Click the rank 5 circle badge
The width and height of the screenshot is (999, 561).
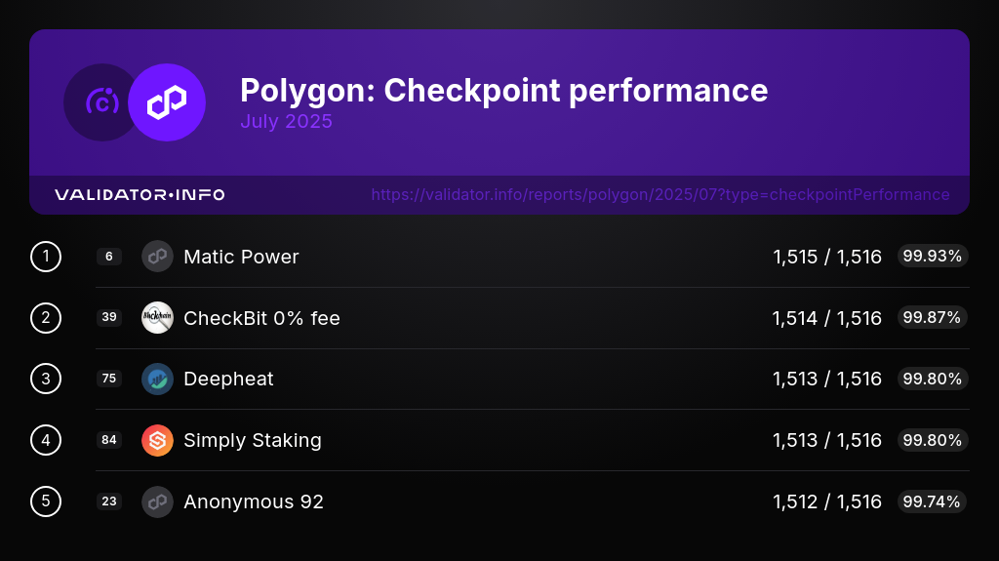tap(46, 501)
